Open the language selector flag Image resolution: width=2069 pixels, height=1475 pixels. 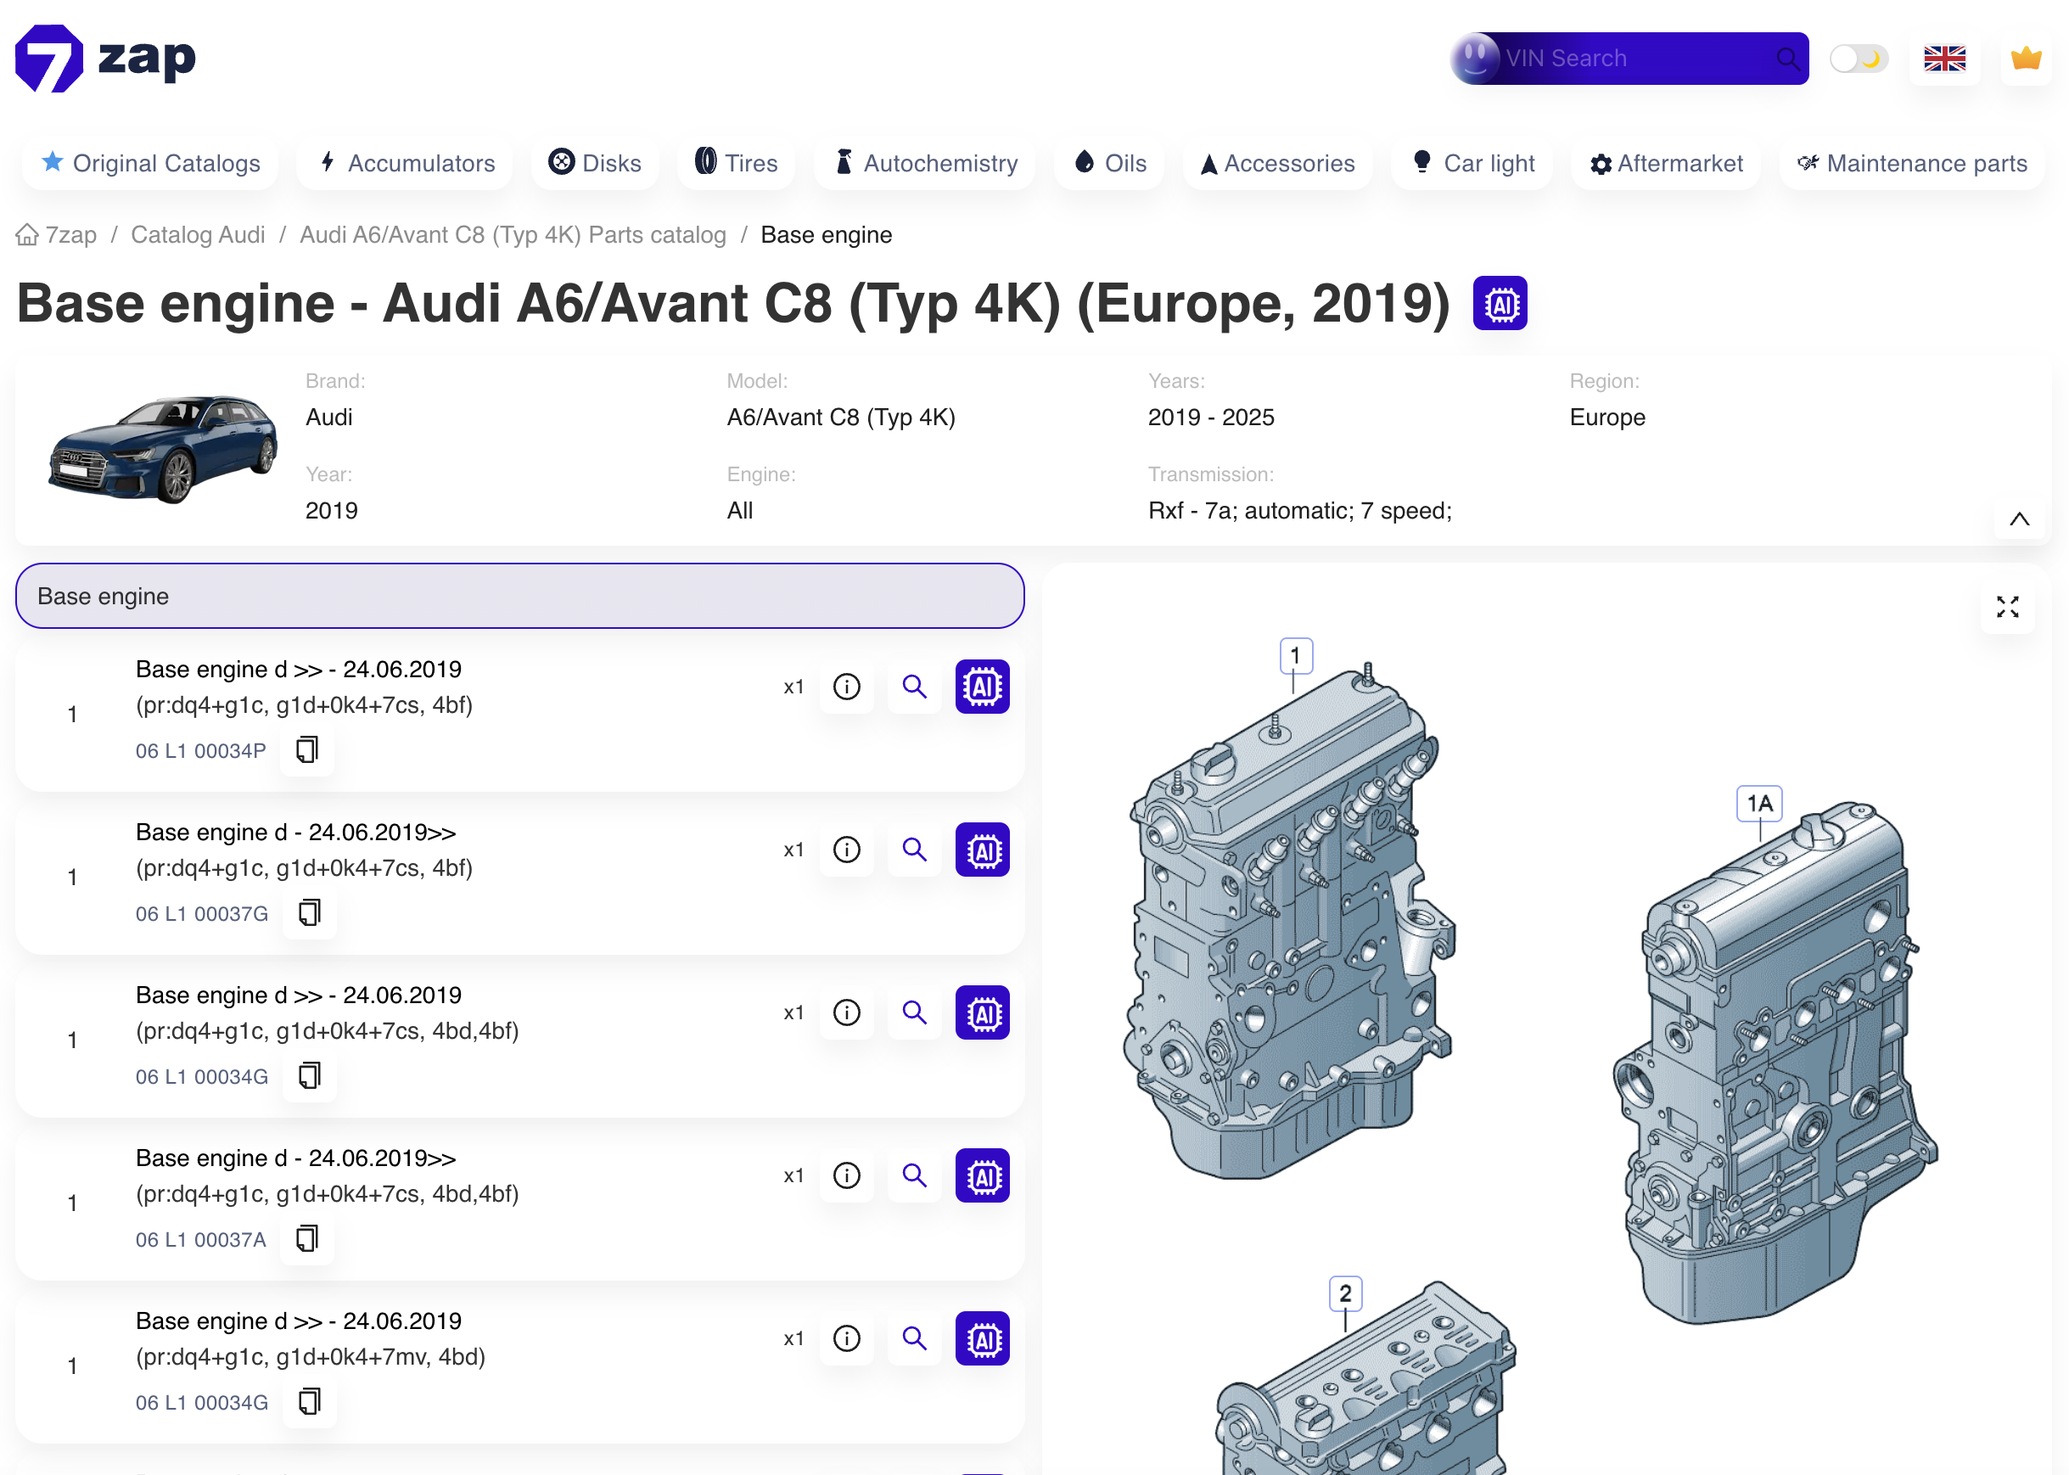point(1943,59)
